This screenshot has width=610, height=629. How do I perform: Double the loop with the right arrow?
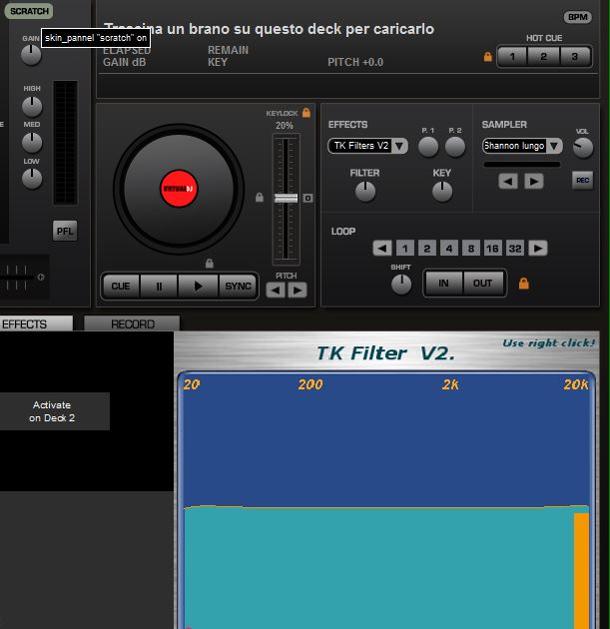[538, 249]
